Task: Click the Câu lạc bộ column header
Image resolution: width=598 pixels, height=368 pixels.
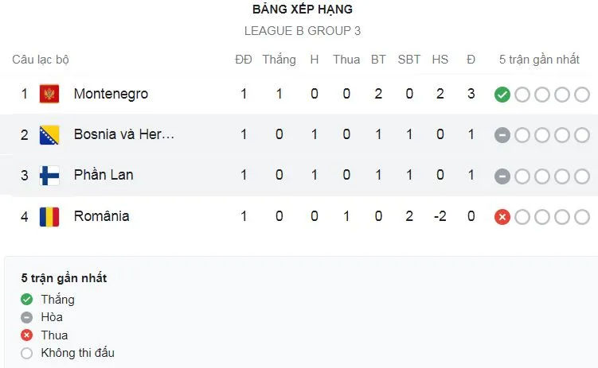Action: click(x=41, y=60)
